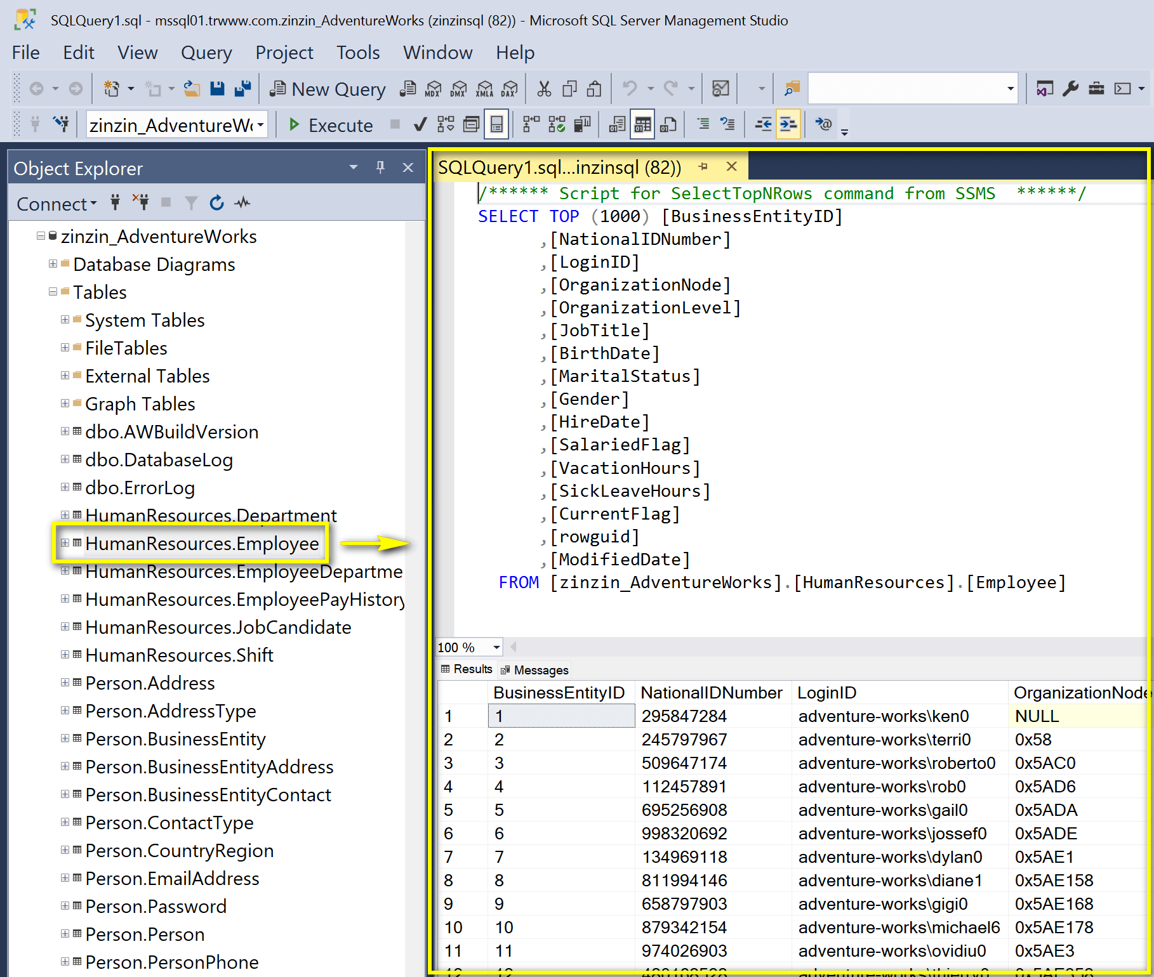Toggle Include Actual Execution Plan
The width and height of the screenshot is (1154, 977).
531,124
